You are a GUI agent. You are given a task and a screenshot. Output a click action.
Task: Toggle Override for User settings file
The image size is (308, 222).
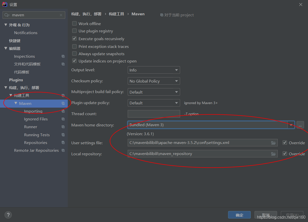click(x=285, y=142)
